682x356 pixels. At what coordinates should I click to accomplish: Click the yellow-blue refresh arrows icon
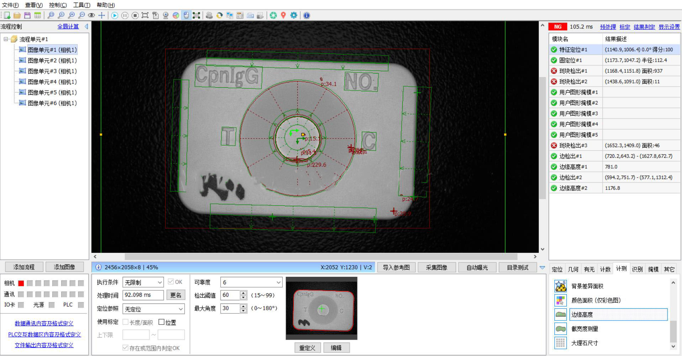(x=220, y=15)
